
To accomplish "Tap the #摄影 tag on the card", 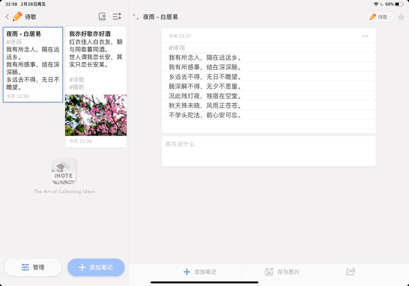I will click(77, 87).
